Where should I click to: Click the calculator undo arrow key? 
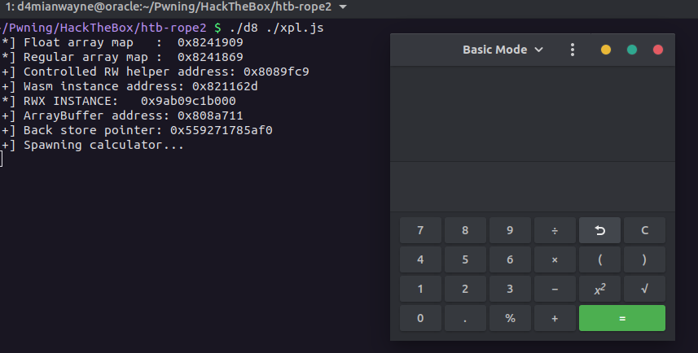pyautogui.click(x=599, y=230)
